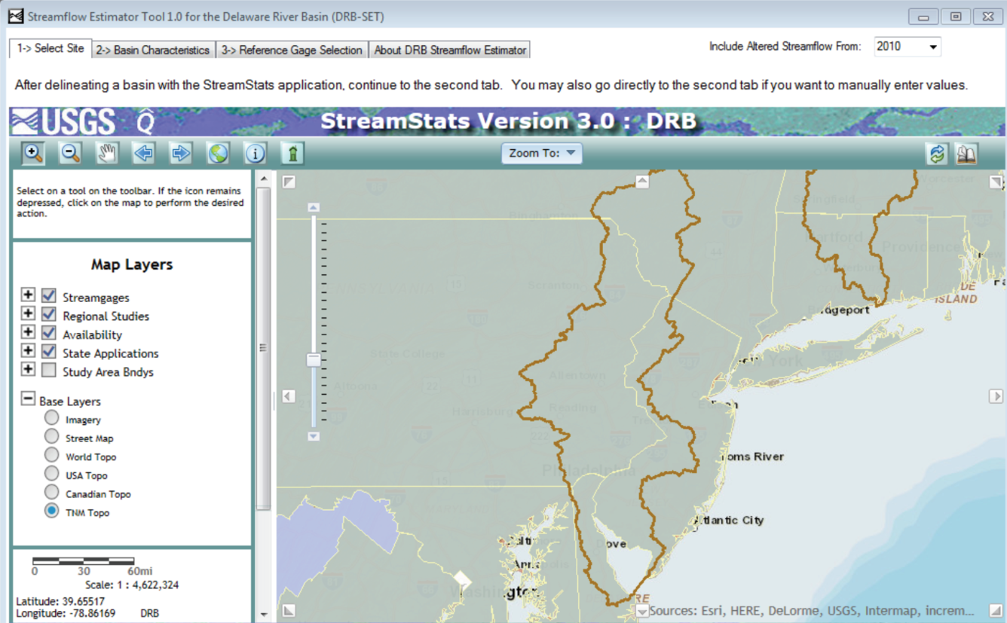The image size is (1007, 623).
Task: Click the green icon in the map toolbar
Action: point(292,153)
